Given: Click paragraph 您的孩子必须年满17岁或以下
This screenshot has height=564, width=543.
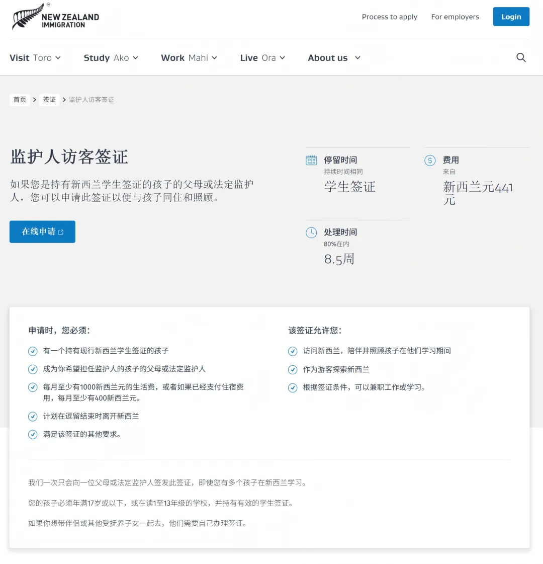Looking at the screenshot, I should [x=161, y=503].
